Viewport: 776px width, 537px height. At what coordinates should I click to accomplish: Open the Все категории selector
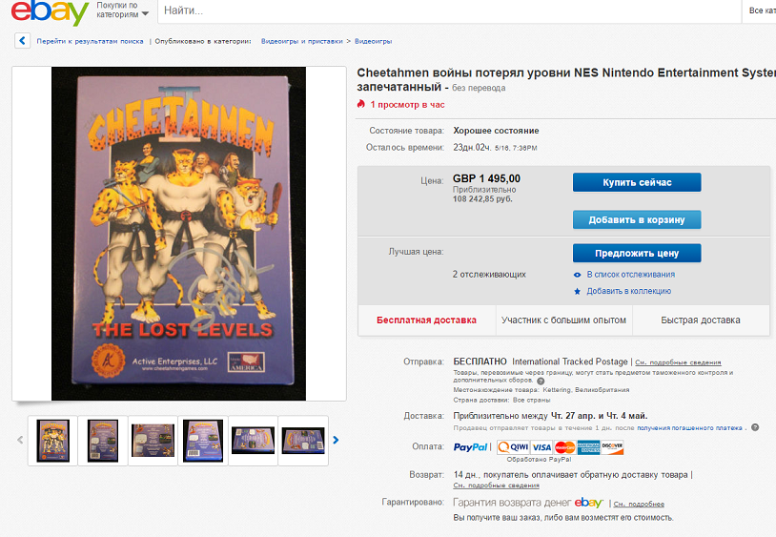point(762,10)
